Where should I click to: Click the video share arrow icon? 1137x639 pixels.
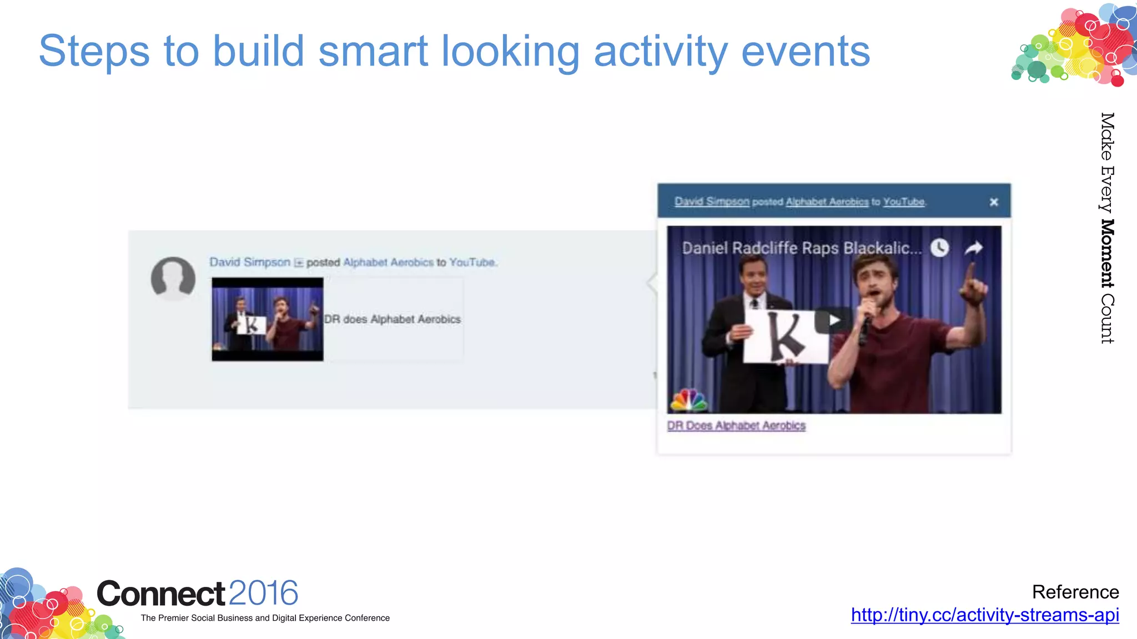pyautogui.click(x=974, y=247)
